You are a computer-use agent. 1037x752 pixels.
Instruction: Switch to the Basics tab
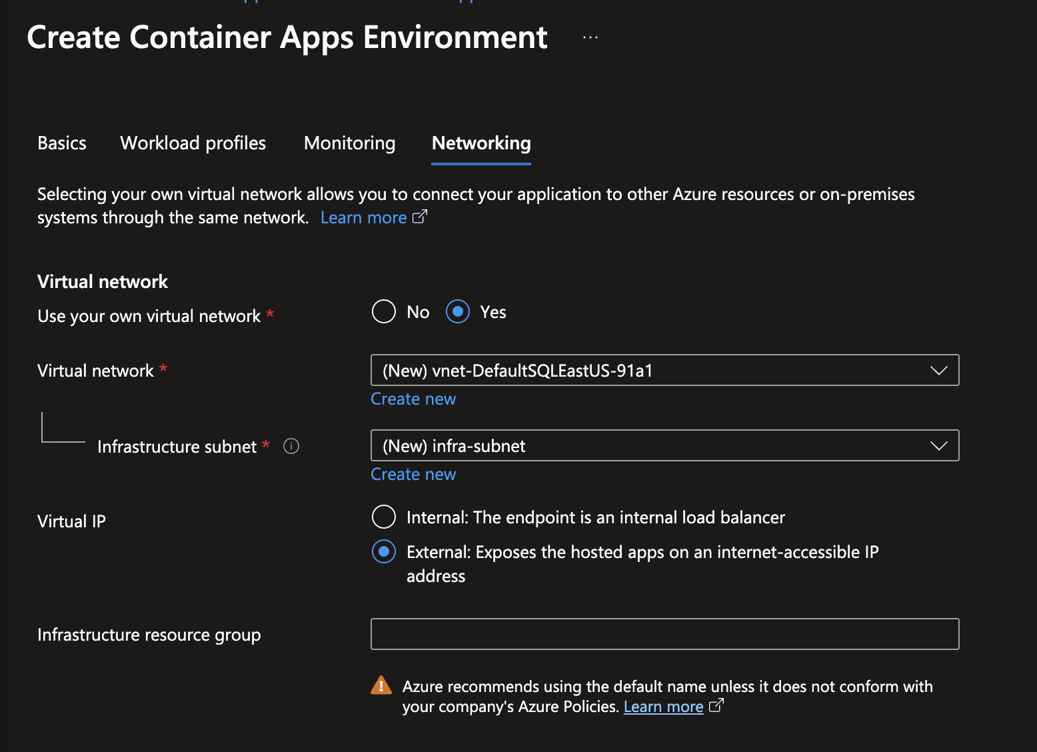[x=61, y=143]
